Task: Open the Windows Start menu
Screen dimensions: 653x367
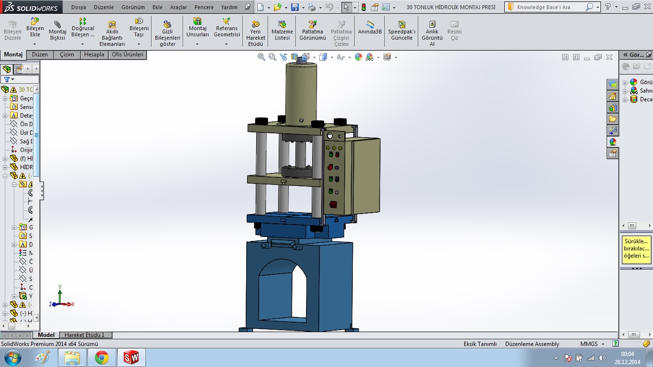Action: coord(12,357)
